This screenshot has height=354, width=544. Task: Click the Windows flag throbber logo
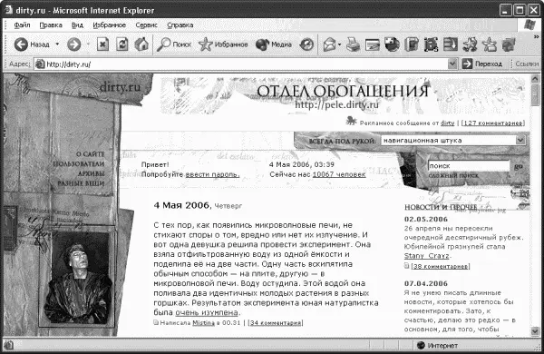click(529, 25)
